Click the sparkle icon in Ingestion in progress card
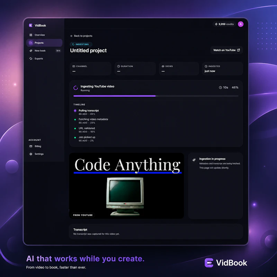This screenshot has width=277, height=277. [194, 160]
